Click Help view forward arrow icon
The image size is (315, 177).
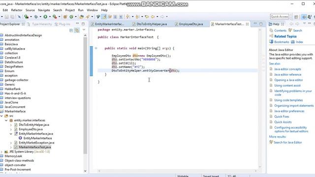(297, 24)
